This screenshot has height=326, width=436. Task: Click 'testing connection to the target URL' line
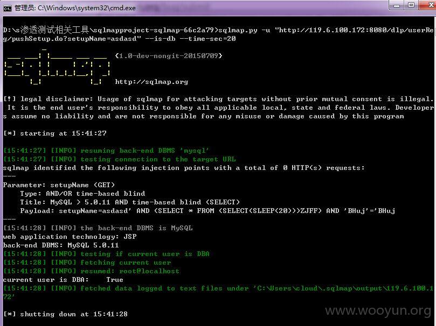(119, 159)
